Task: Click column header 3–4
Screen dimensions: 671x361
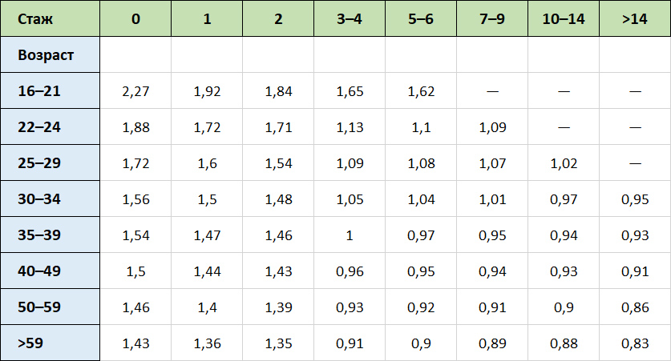Action: 350,18
